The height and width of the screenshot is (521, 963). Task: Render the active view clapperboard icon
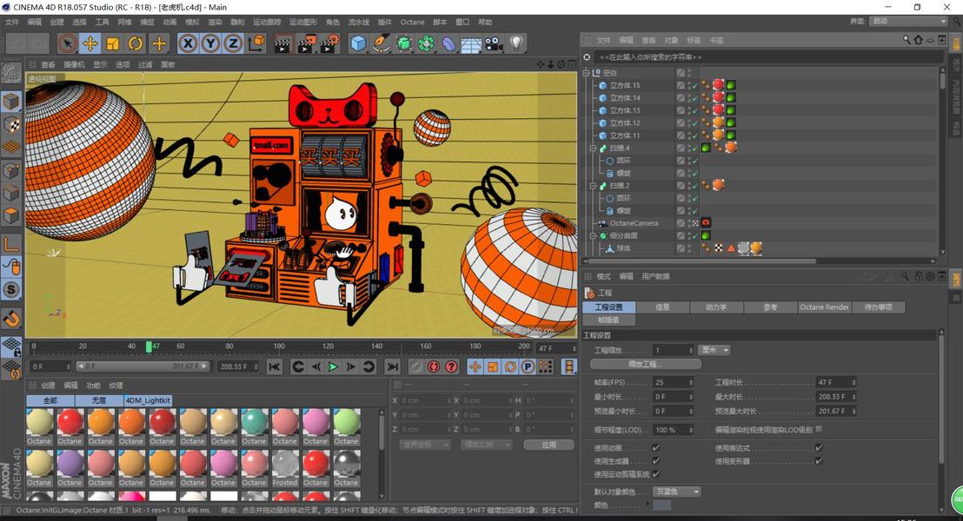coord(282,43)
